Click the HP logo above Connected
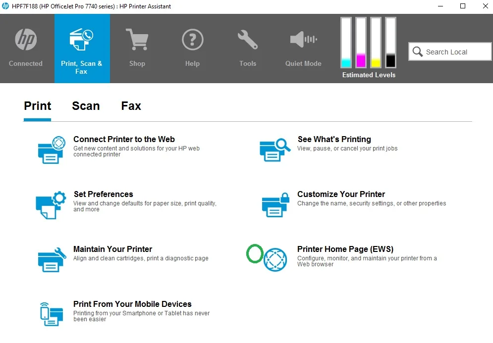Viewport: 493px width, 343px height. click(25, 39)
